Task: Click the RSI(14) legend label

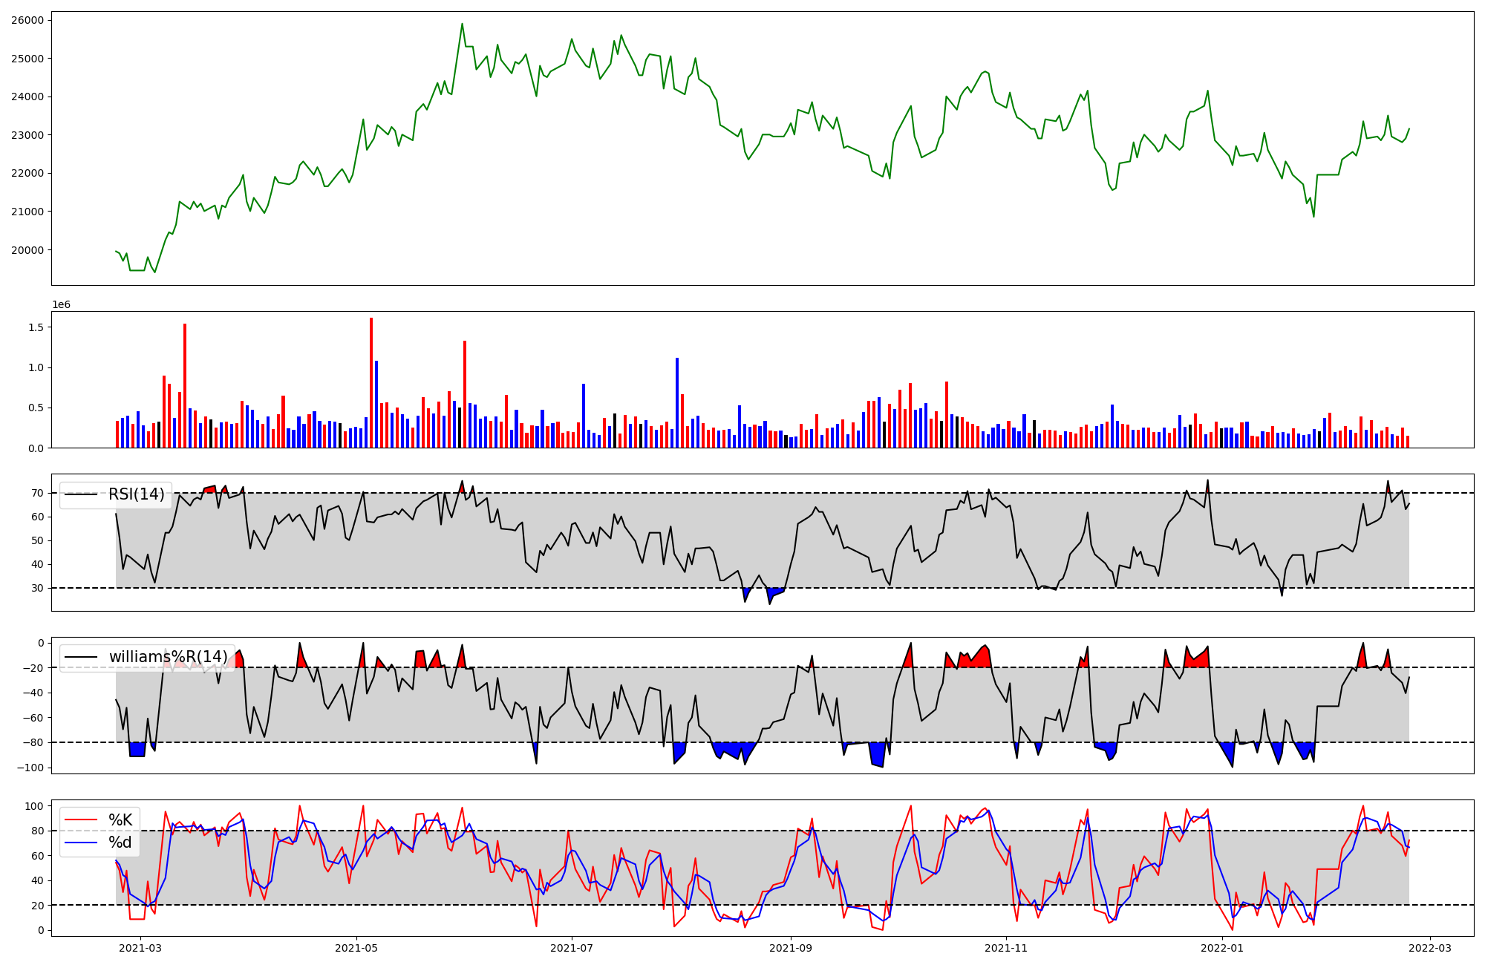Action: point(137,494)
